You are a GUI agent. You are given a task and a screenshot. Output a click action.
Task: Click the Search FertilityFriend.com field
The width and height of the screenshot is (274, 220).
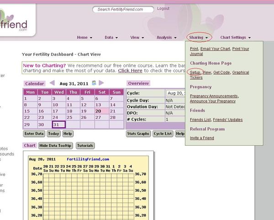[x=123, y=9]
